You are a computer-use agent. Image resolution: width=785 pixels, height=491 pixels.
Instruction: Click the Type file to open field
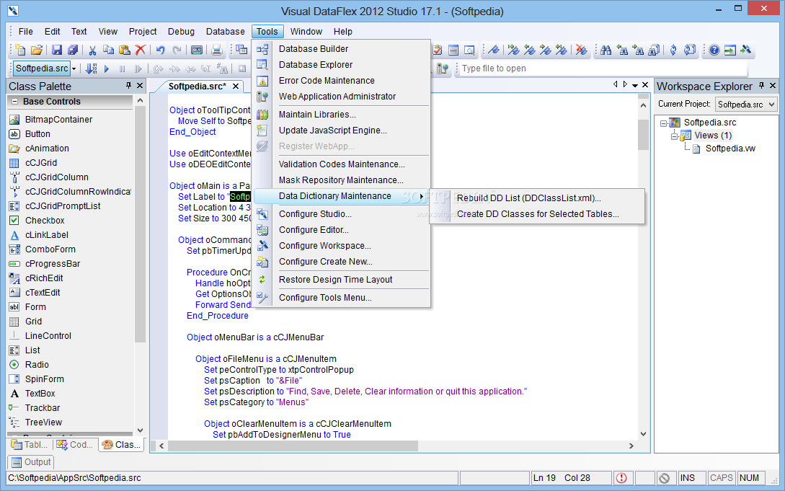(603, 68)
